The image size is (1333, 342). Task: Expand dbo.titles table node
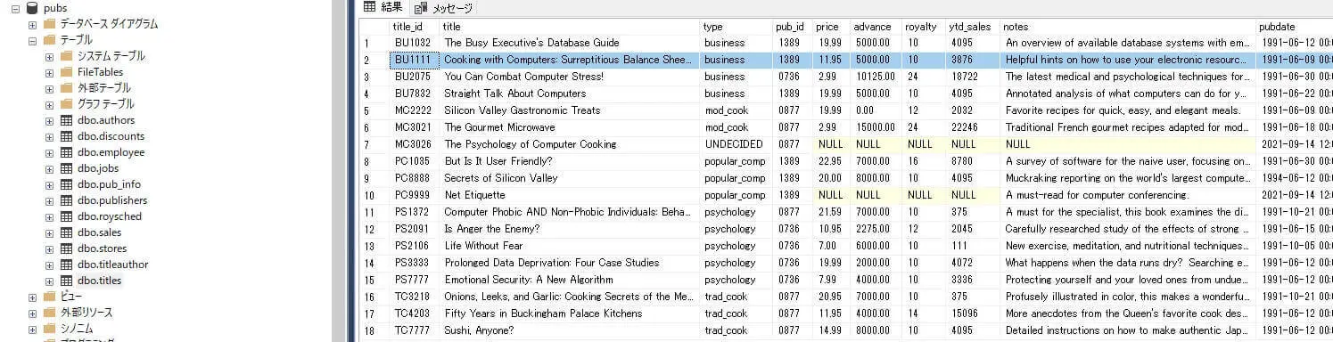tap(49, 281)
